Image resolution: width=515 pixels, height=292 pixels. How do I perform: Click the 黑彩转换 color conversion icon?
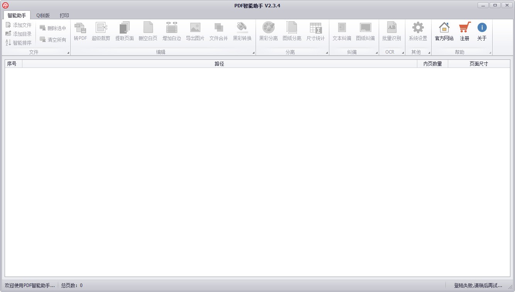pos(242,28)
